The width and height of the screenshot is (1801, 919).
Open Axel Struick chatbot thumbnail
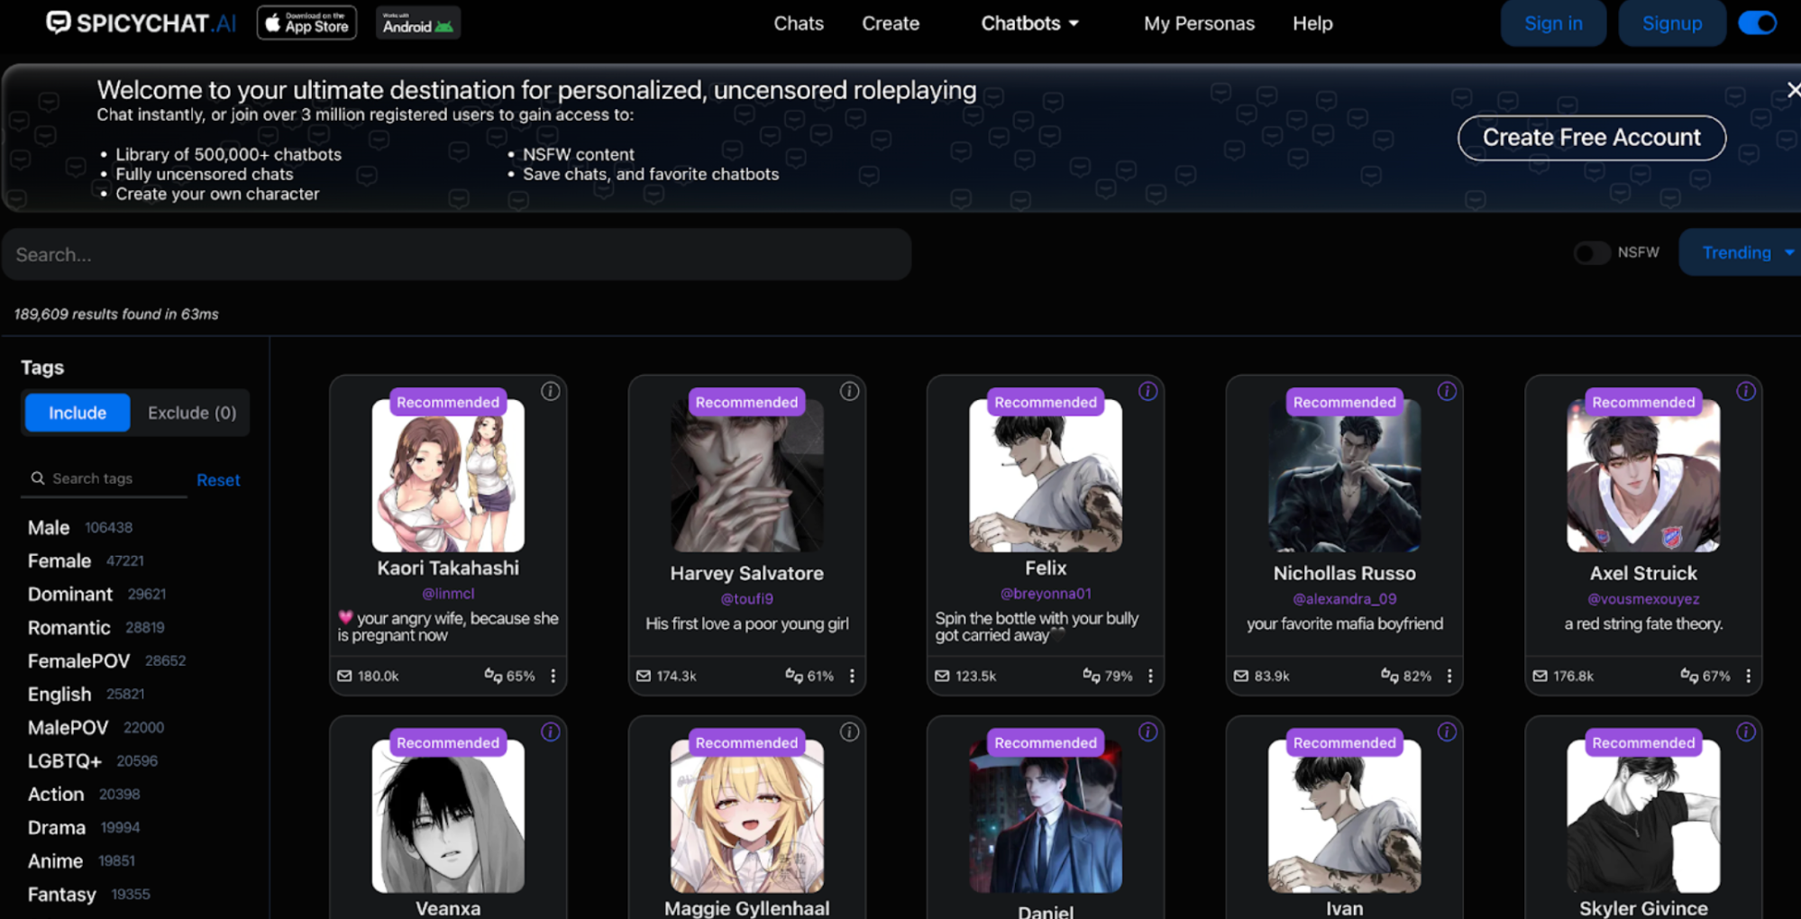[x=1643, y=476]
